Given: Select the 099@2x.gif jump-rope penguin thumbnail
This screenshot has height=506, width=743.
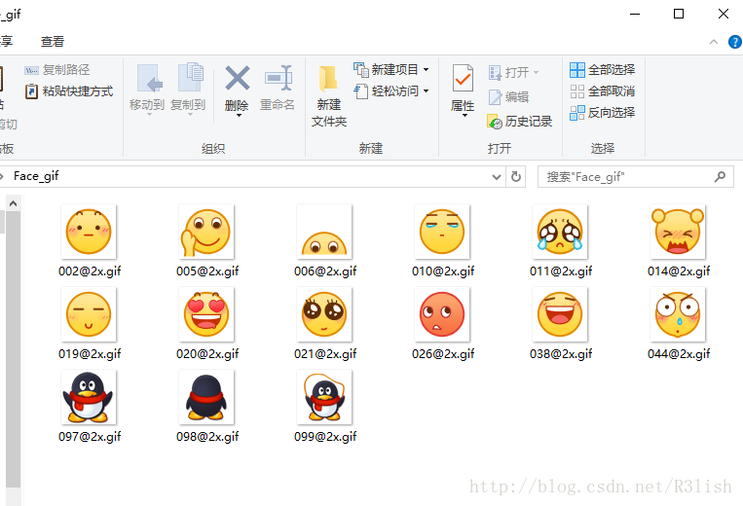Looking at the screenshot, I should (324, 397).
